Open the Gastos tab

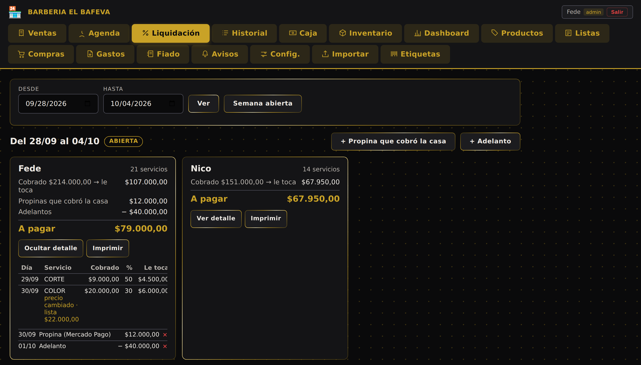105,54
